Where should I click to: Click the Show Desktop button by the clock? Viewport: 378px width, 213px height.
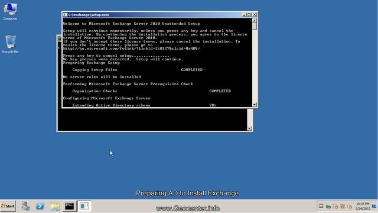374,206
